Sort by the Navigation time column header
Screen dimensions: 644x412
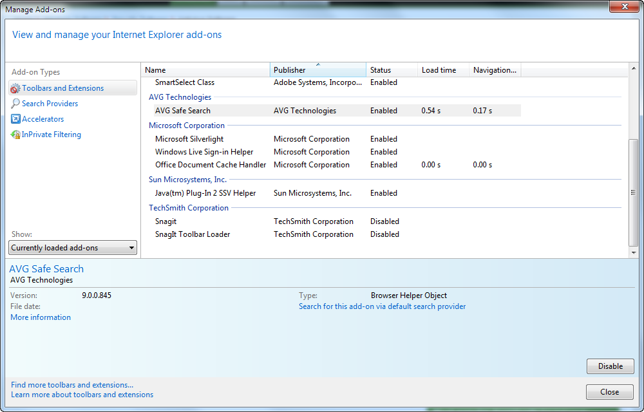click(495, 70)
